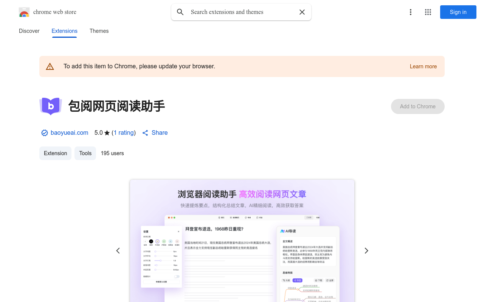The image size is (484, 302).
Task: Switch to the Extensions tab
Action: click(x=65, y=31)
